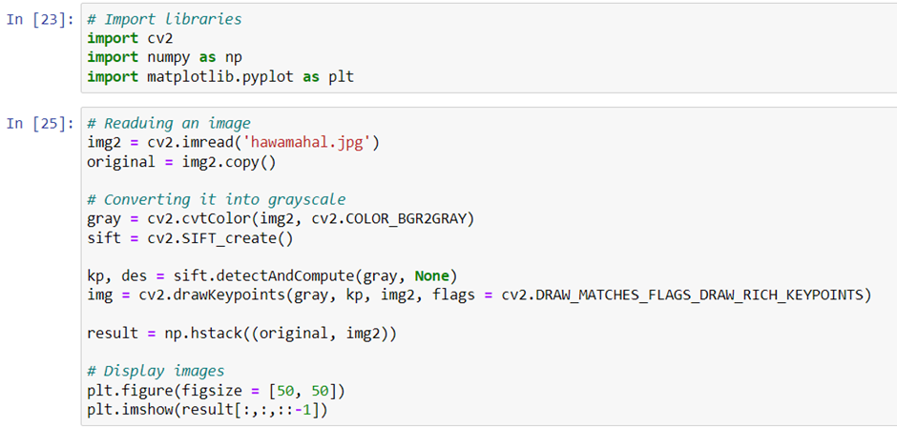This screenshot has height=427, width=897.
Task: Place cursor on 'original = img2.copy()' line
Action: coord(181,162)
